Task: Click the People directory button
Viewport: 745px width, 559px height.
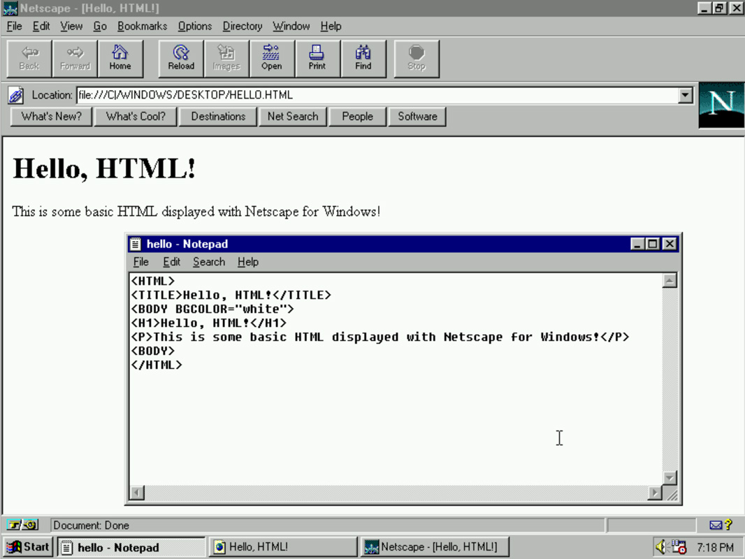Action: 357,116
